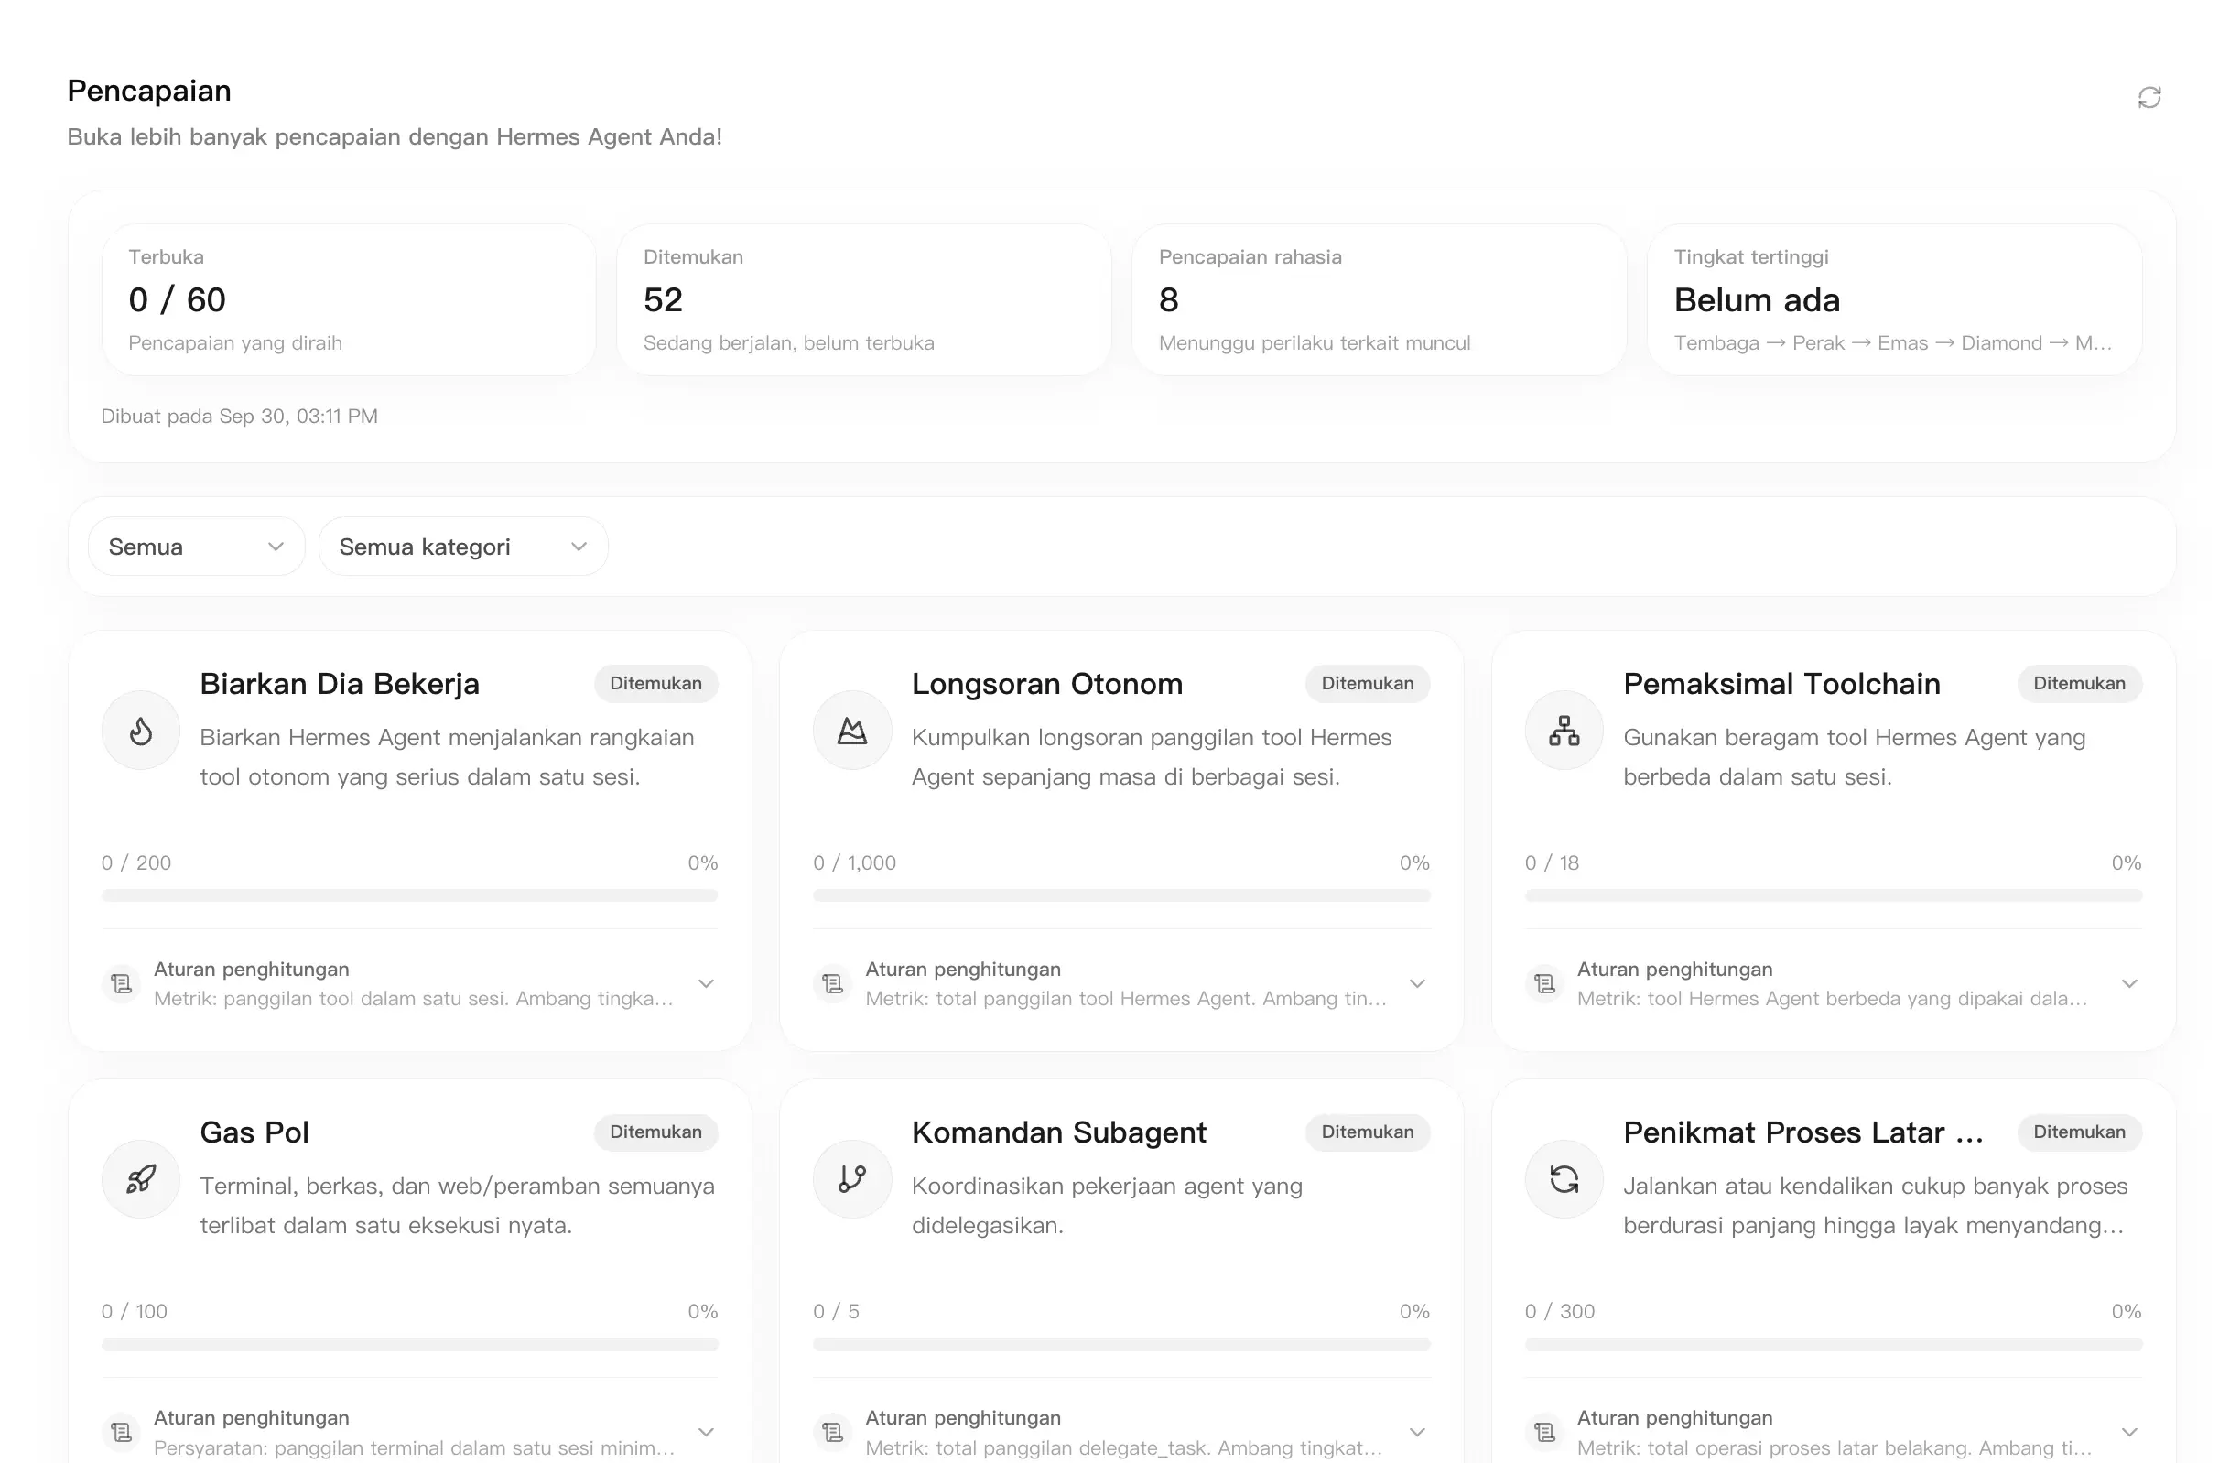Viewport: 2219px width, 1463px height.
Task: Click the Gas Pol achievement title
Action: (x=254, y=1132)
